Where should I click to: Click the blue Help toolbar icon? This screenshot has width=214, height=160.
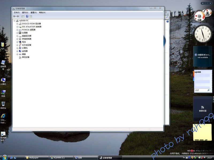click(x=27, y=16)
